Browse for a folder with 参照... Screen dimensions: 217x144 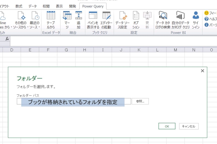(x=140, y=101)
